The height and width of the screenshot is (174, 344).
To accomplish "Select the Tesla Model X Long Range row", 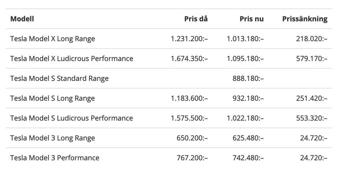I will coord(169,39).
